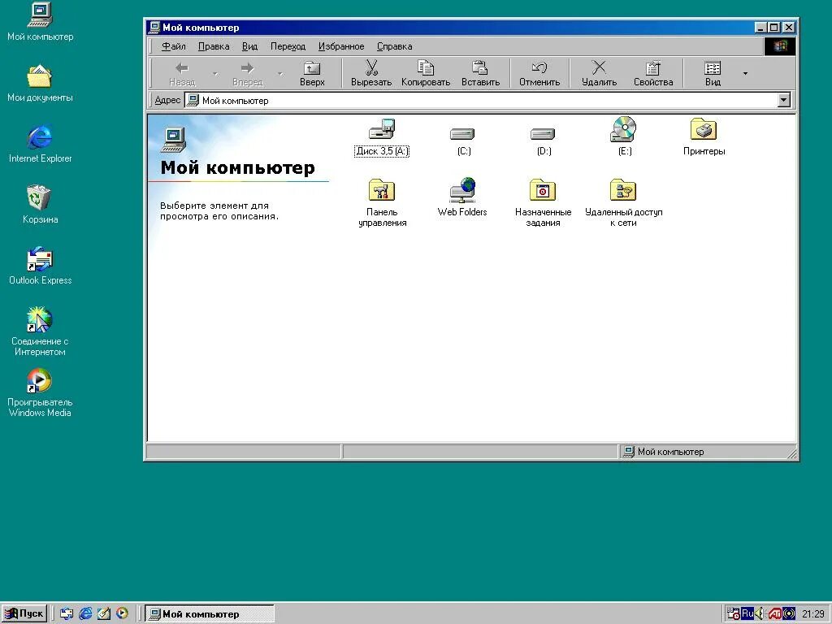Expand the address bar dropdown

(x=783, y=100)
